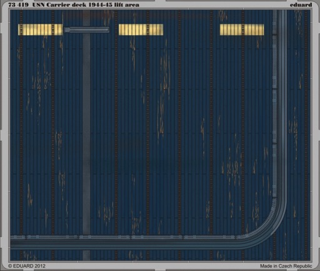Select the gray horizontal bar part beside yellow panel

coord(86,29)
